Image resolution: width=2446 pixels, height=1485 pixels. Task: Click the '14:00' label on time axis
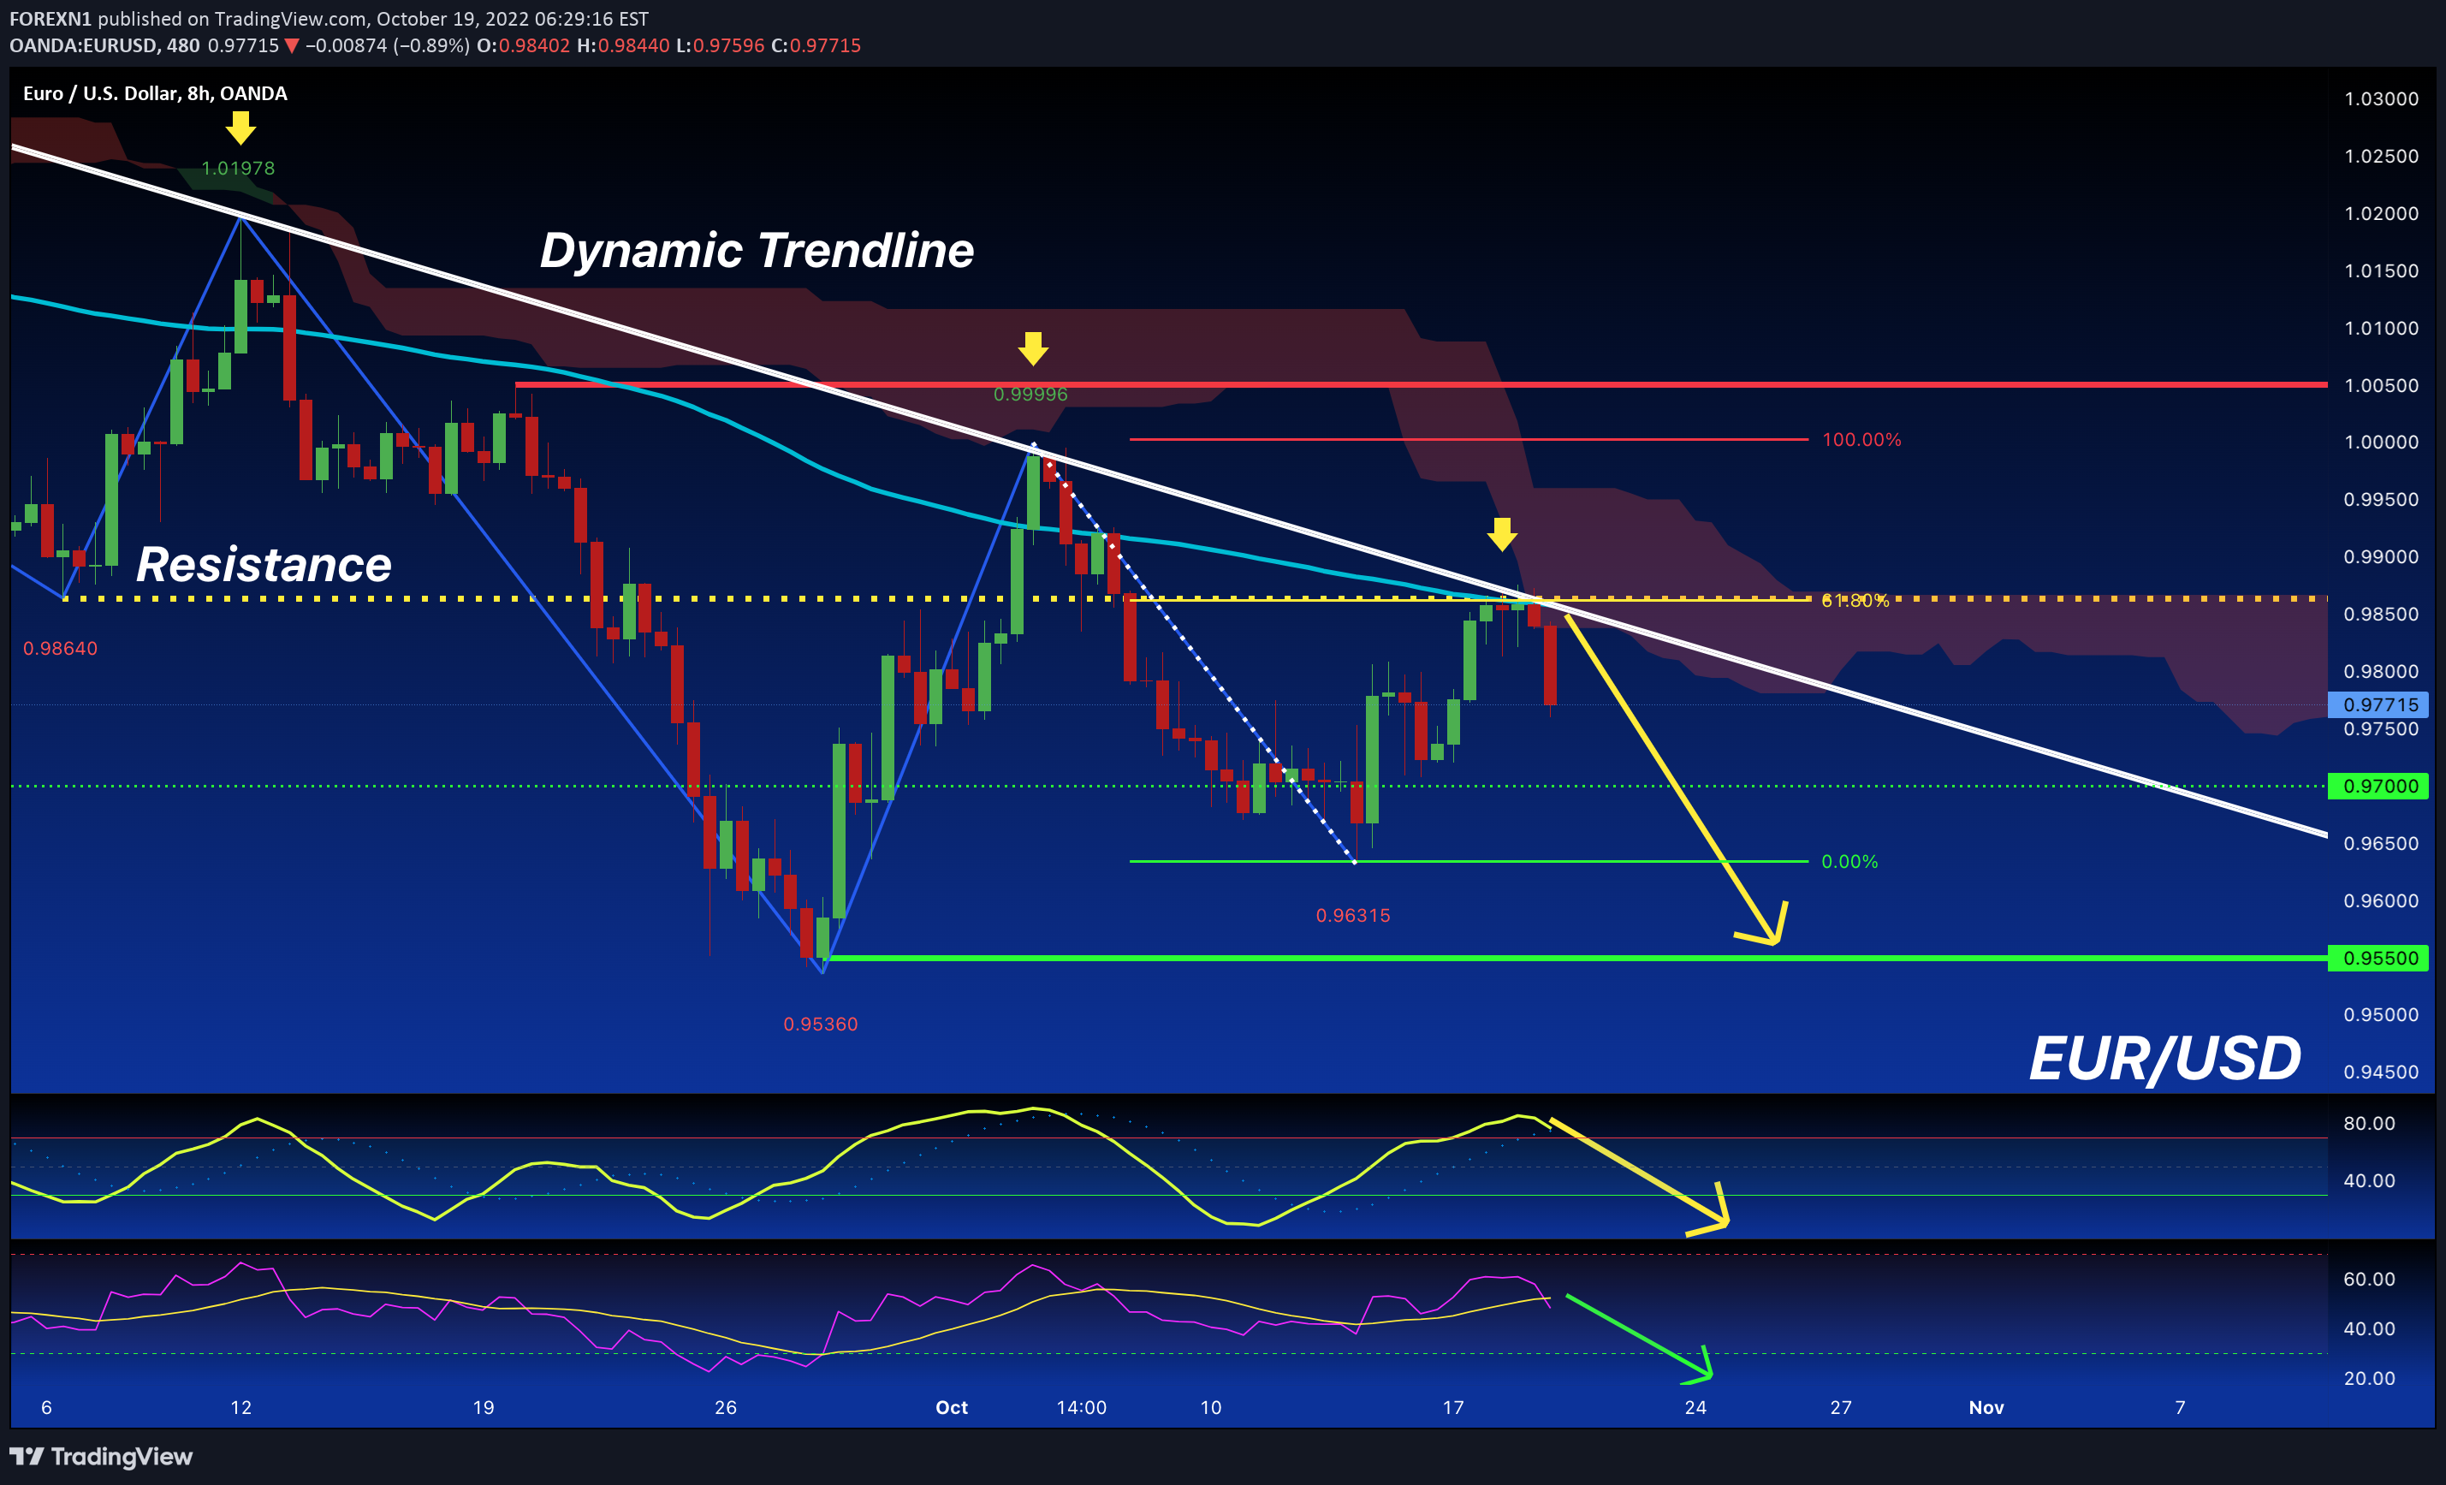(1081, 1408)
